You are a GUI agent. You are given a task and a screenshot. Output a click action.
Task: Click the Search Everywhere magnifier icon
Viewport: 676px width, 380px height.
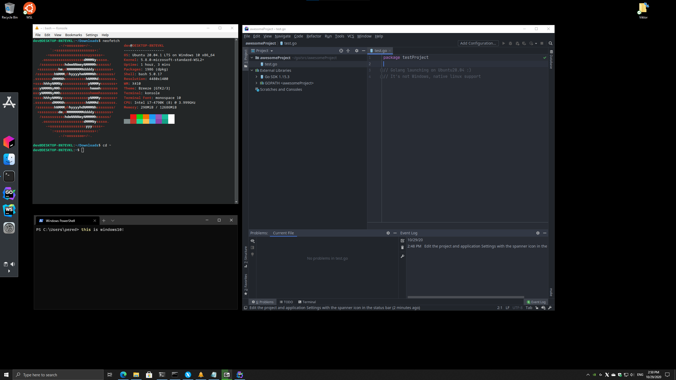(x=551, y=43)
